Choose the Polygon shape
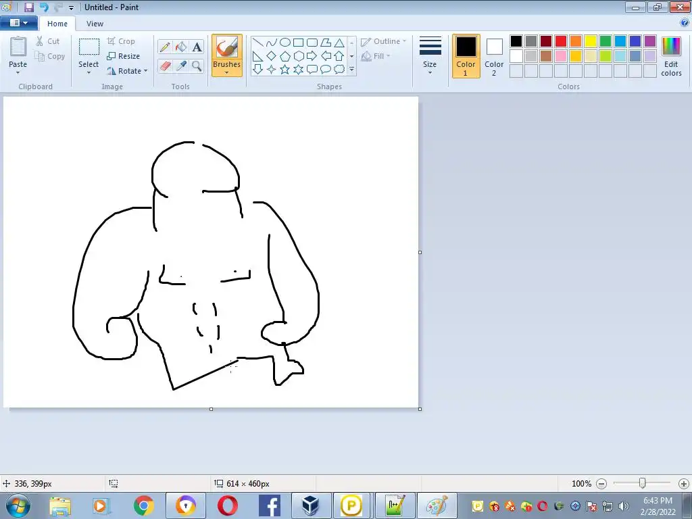 pos(326,43)
